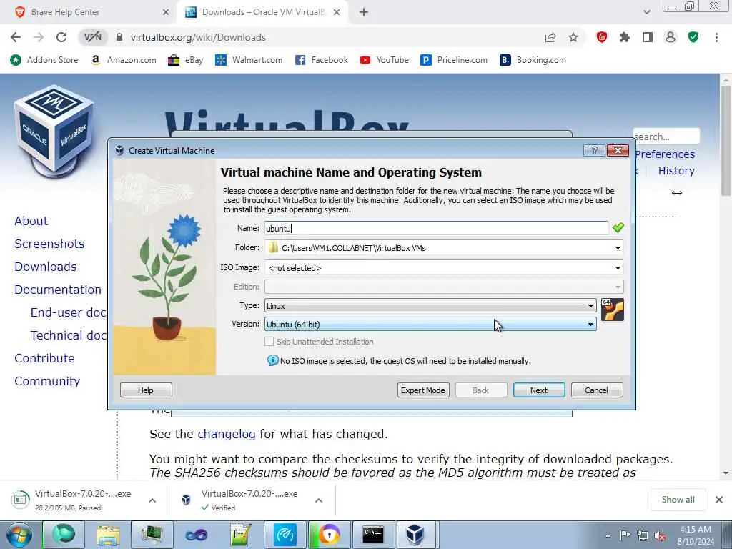The image size is (732, 549).
Task: Open the tab search chevron
Action: (x=646, y=12)
